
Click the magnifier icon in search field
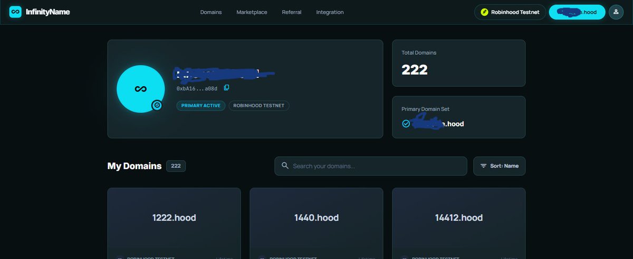click(x=285, y=166)
